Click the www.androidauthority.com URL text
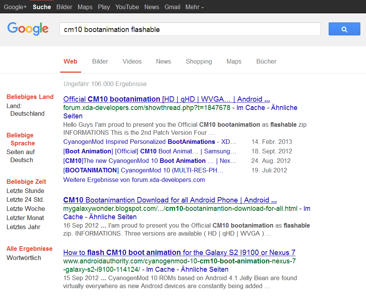366x298 pixels. 179,265
